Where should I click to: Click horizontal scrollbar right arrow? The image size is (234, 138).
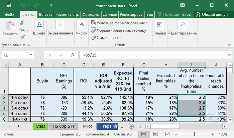225,126
